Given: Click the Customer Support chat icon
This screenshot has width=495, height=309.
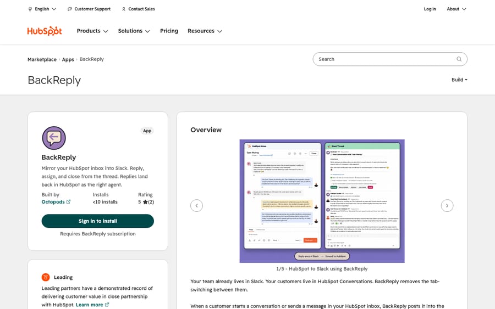Looking at the screenshot, I should tap(69, 9).
